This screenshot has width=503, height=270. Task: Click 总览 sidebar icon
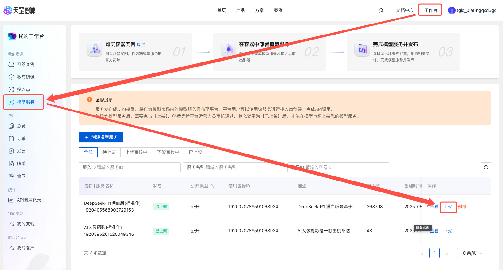[11, 126]
